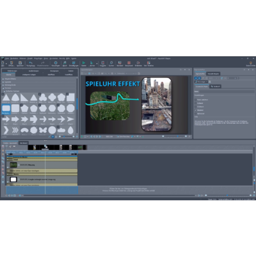The height and width of the screenshot is (256, 256).
Task: Enable the first checkbox under Einstellungen
Action: (196, 100)
